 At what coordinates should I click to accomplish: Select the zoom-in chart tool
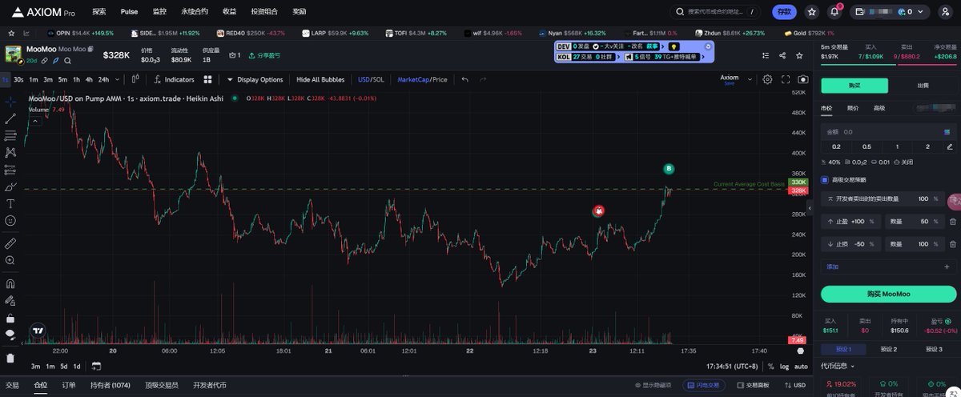click(10, 260)
